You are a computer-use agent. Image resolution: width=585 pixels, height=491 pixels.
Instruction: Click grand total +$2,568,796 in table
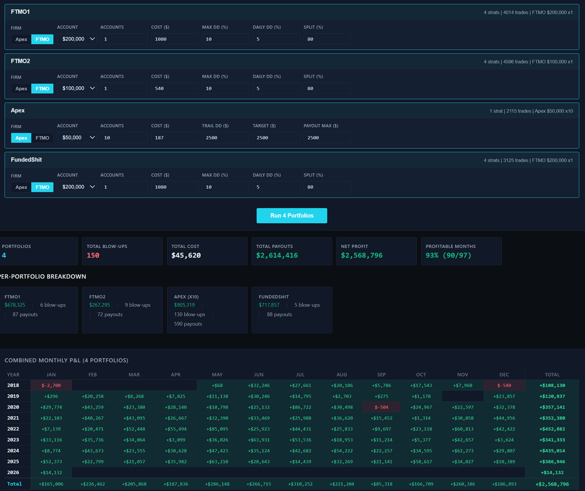[x=552, y=484]
